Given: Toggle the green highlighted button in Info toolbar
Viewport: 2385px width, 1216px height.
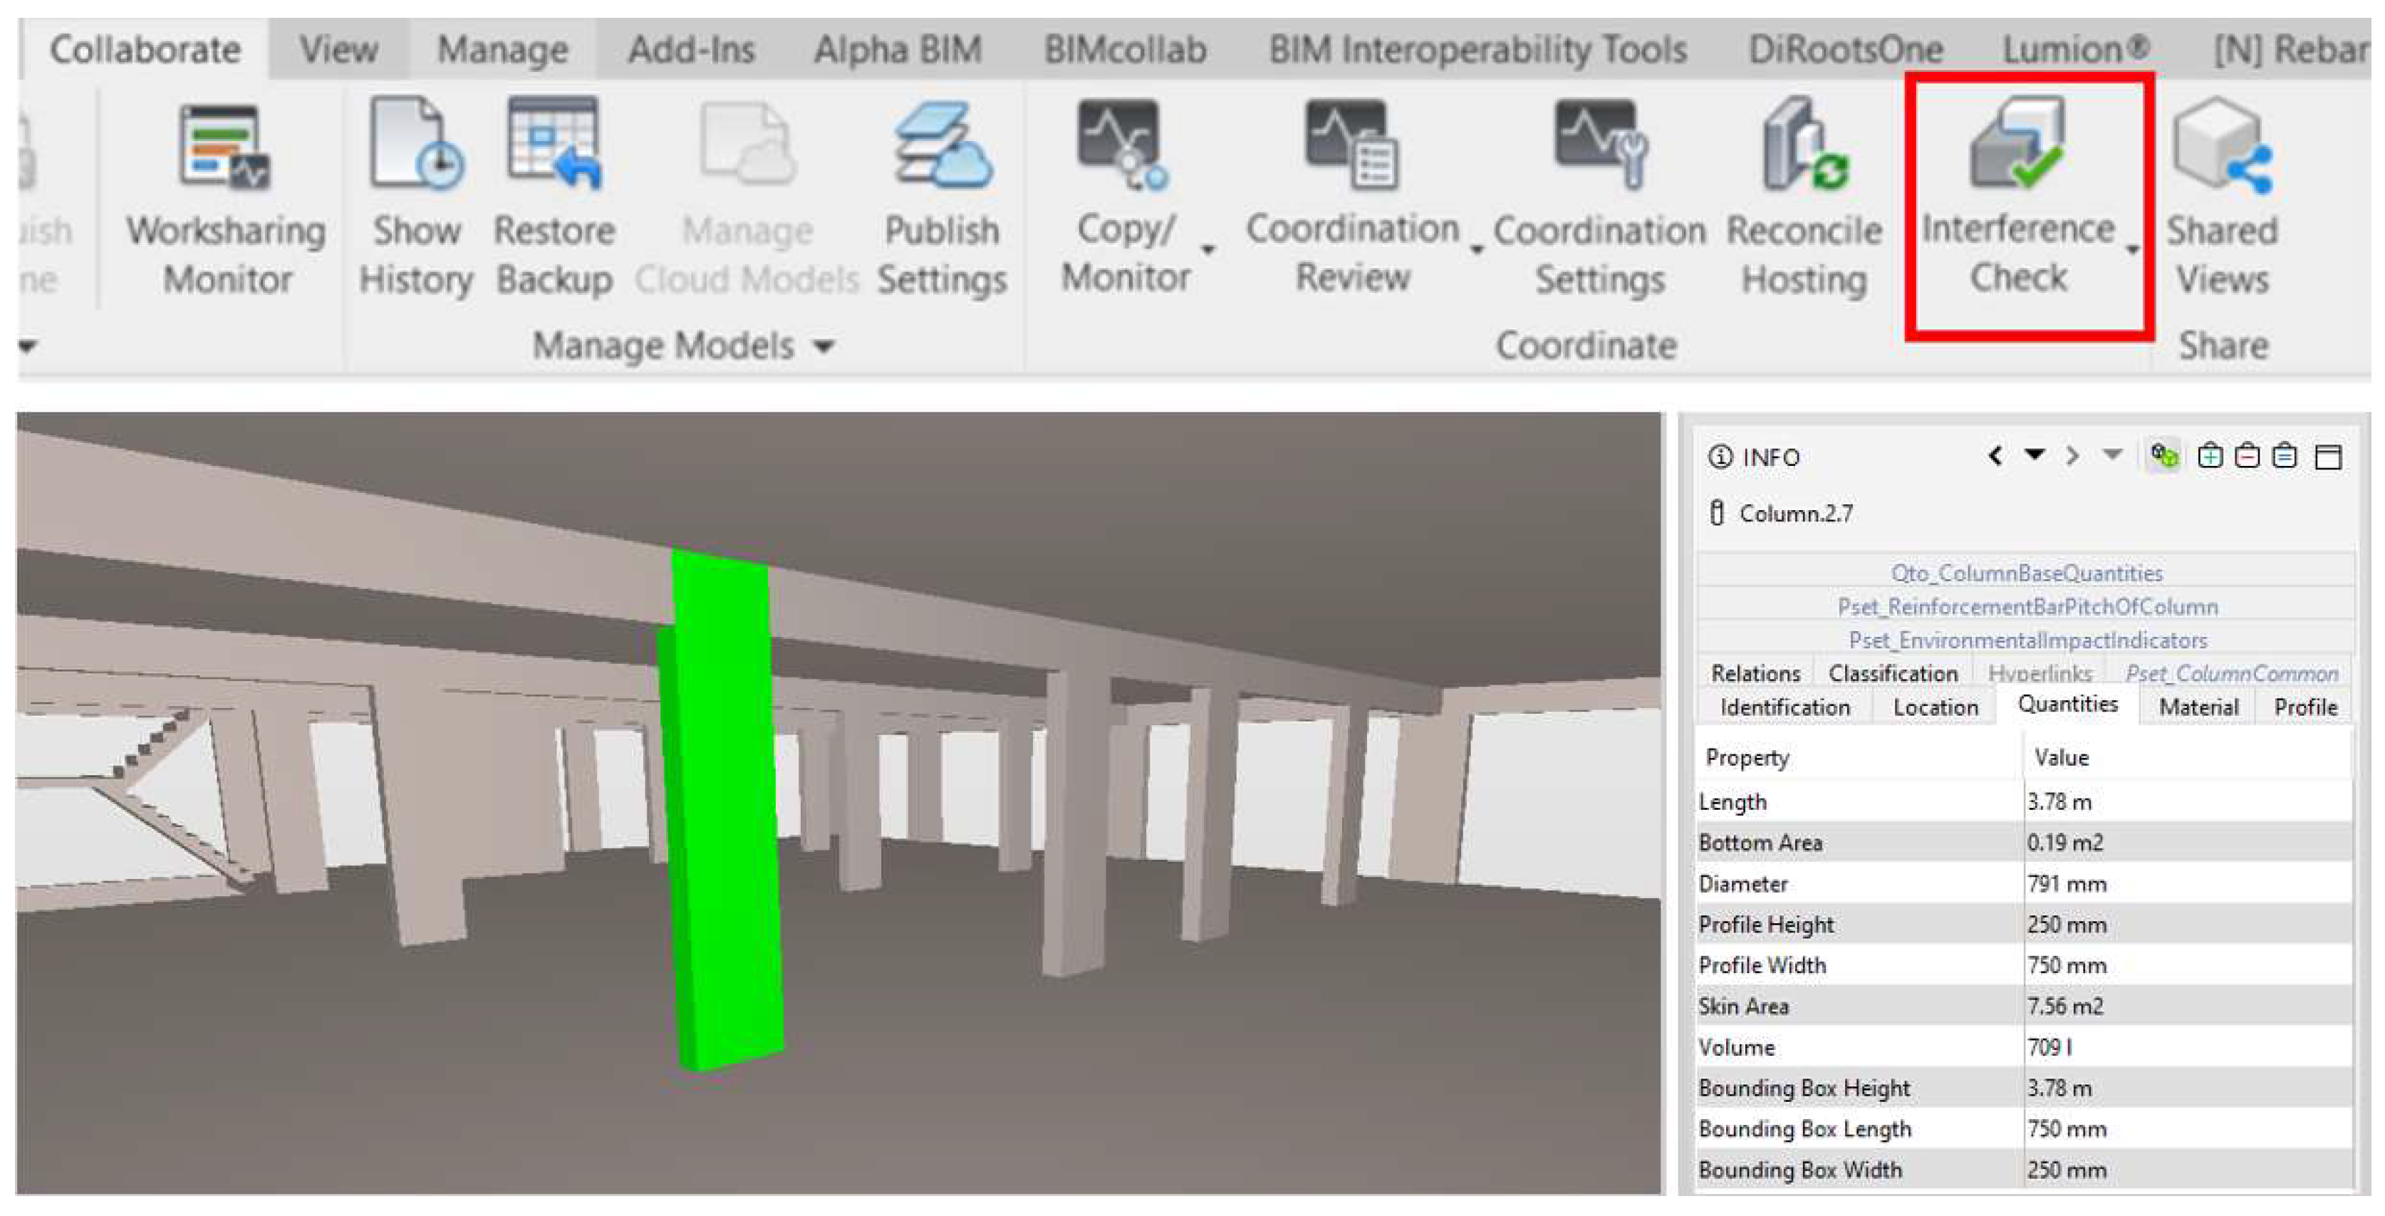Looking at the screenshot, I should [x=2165, y=456].
